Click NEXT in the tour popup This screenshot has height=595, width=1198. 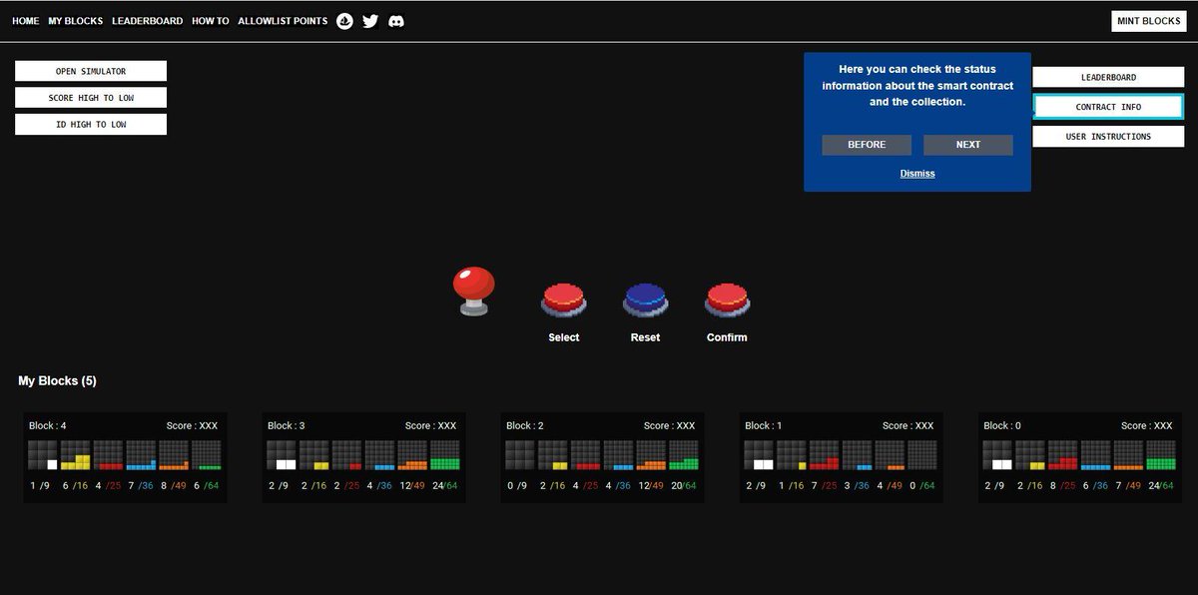click(968, 145)
